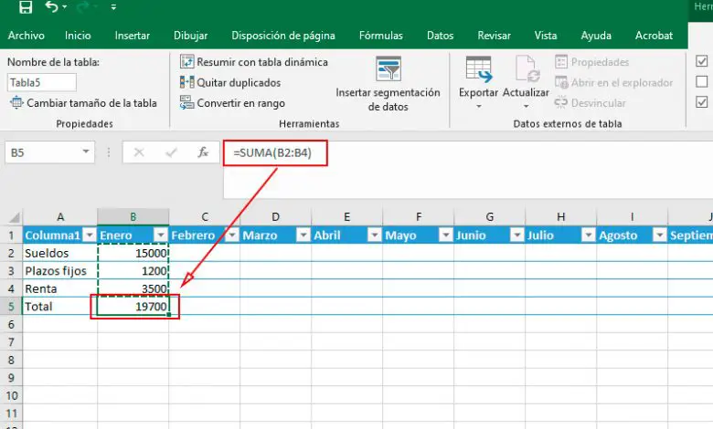
Task: Open the Datos tab
Action: pos(441,36)
